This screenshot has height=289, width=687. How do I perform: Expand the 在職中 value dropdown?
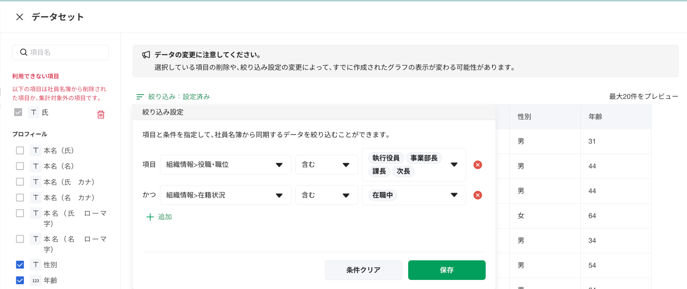click(x=454, y=195)
